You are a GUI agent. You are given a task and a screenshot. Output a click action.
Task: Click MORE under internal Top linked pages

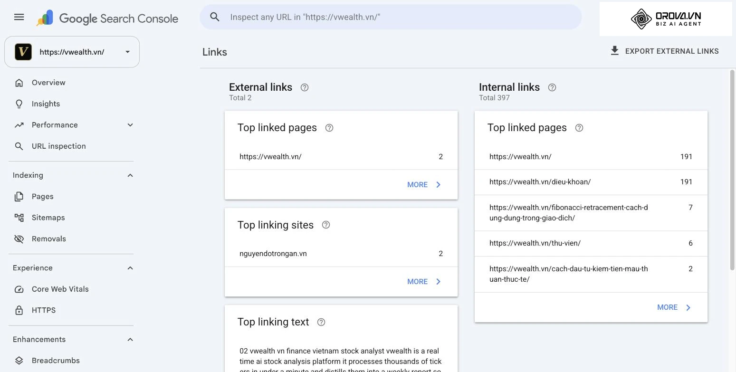click(x=674, y=307)
